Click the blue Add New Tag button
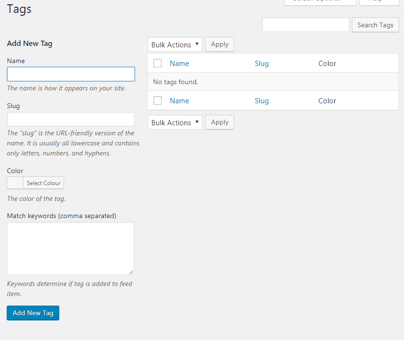The width and height of the screenshot is (404, 340). click(33, 313)
